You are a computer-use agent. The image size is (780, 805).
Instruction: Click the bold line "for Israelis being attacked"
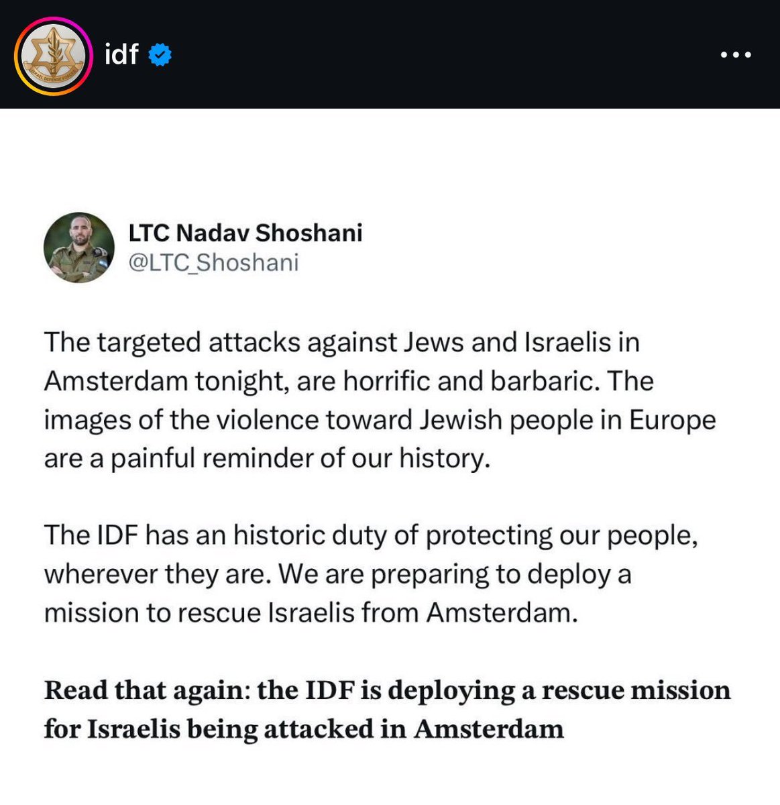[303, 729]
